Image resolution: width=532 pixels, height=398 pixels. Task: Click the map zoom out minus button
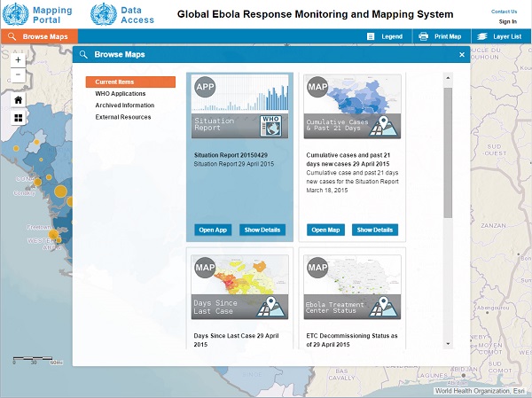click(x=18, y=76)
